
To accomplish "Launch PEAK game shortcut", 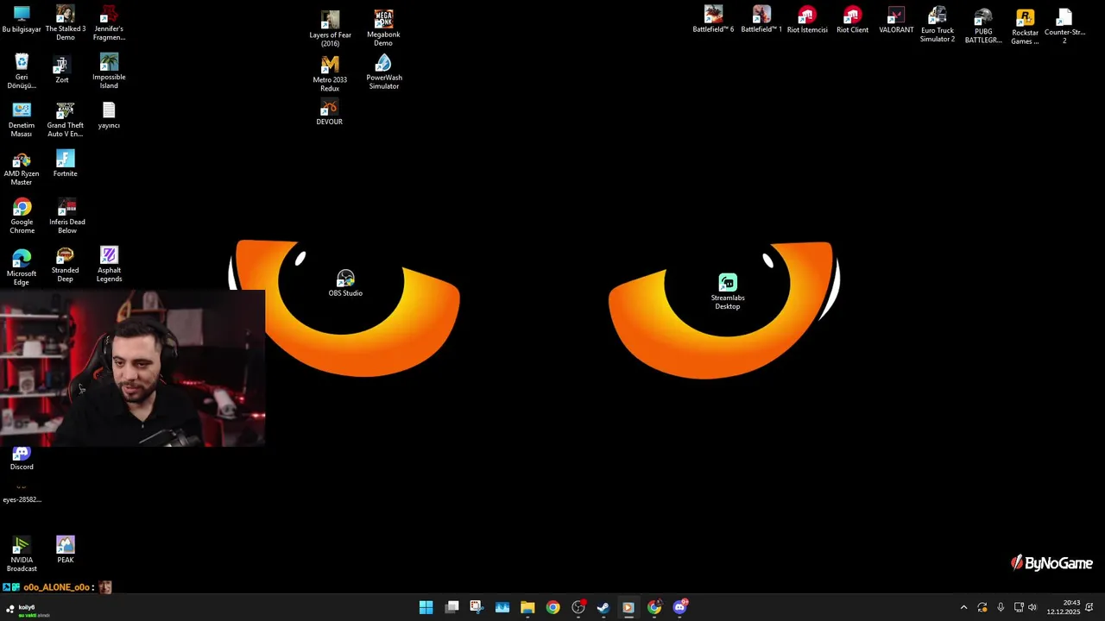I will point(66,549).
